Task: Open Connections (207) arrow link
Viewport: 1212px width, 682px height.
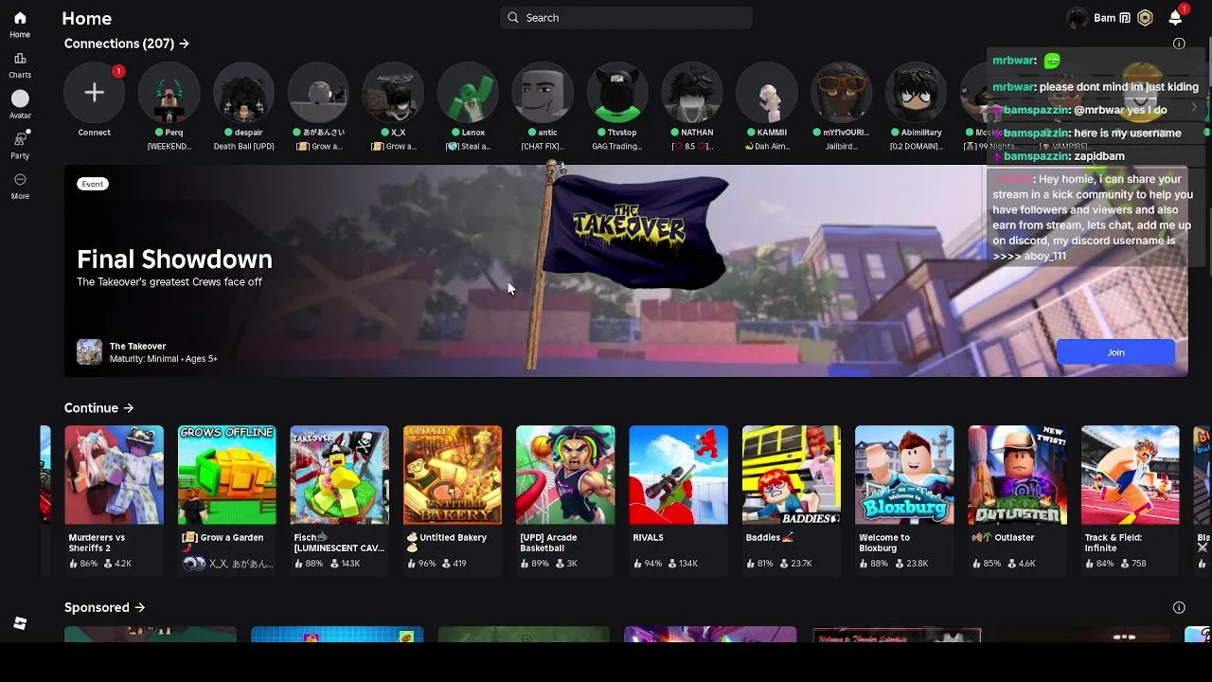Action: (x=127, y=44)
